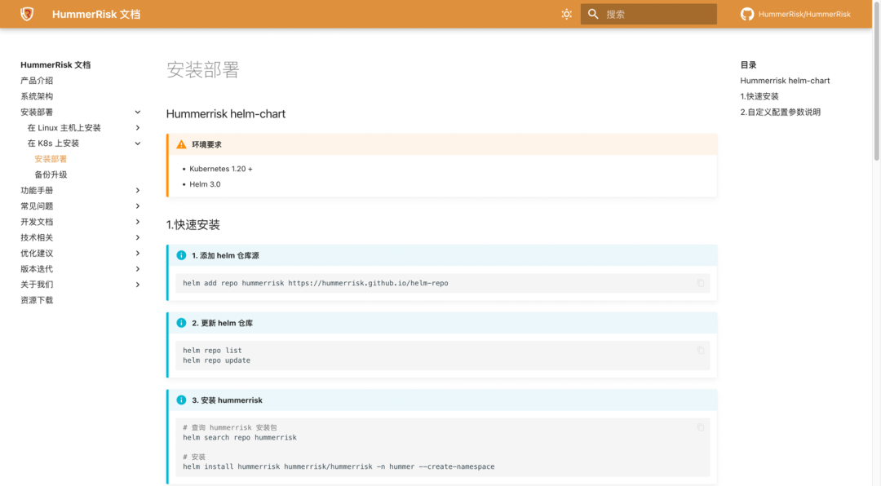
Task: Select the highlighted 安装部署 page link
Action: pos(51,159)
